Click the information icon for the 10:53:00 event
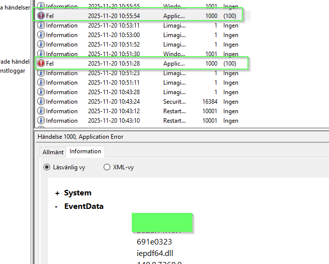 pos(41,35)
